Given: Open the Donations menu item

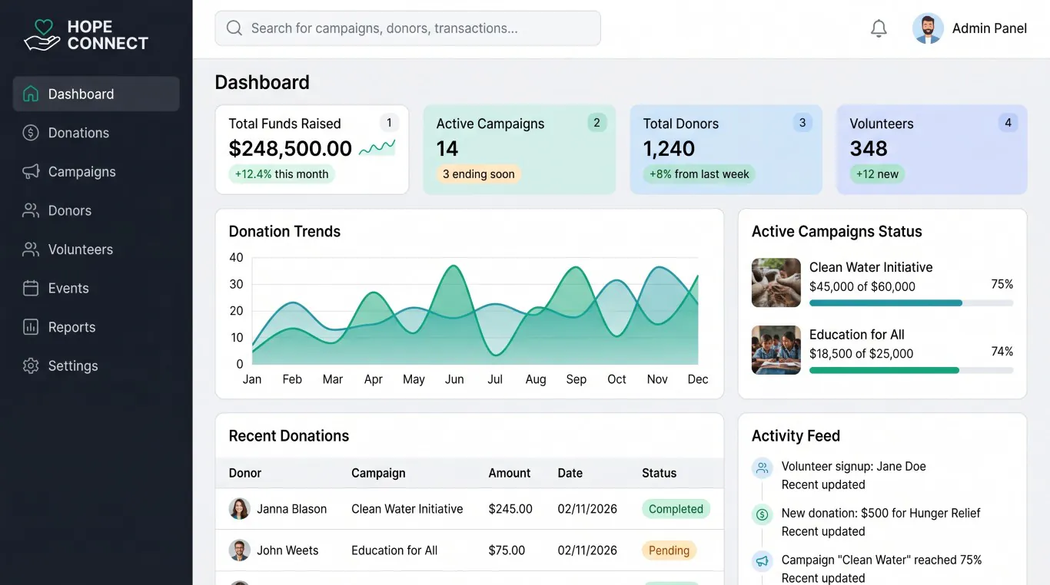Looking at the screenshot, I should tap(96, 133).
